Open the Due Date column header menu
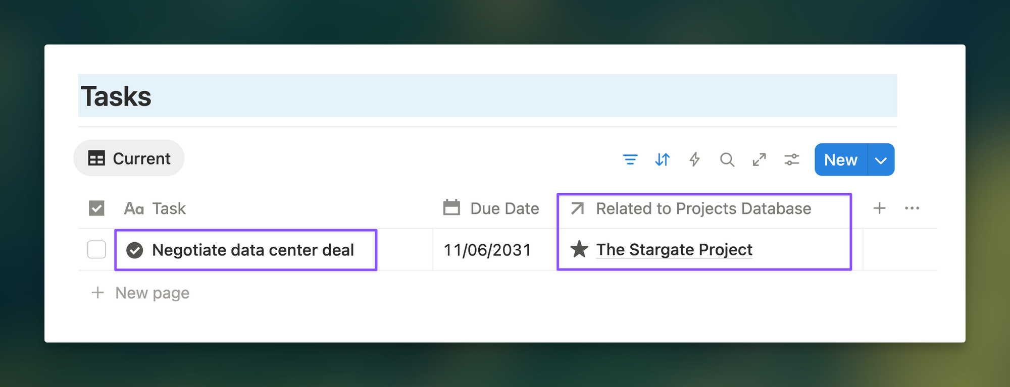Viewport: 1010px width, 387px height. pos(491,208)
